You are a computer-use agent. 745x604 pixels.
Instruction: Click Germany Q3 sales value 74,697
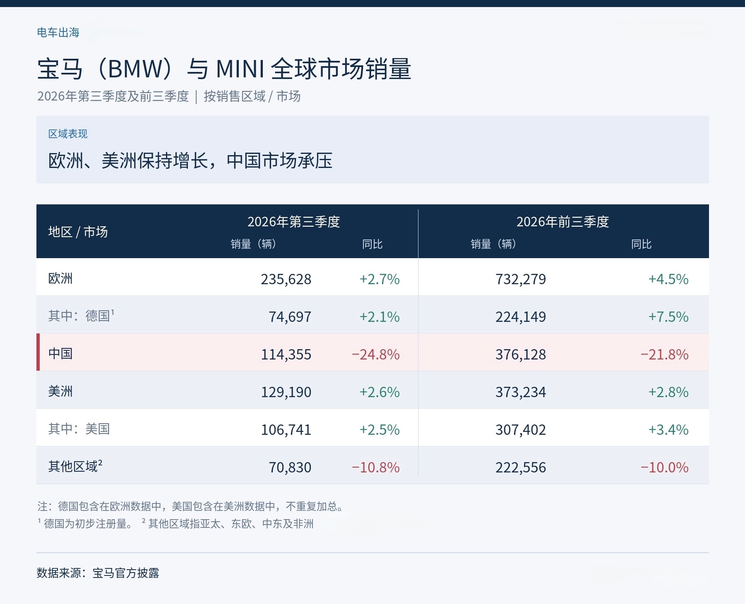[290, 317]
